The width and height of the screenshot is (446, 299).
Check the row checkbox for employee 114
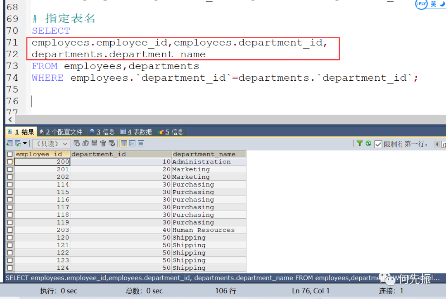10,185
